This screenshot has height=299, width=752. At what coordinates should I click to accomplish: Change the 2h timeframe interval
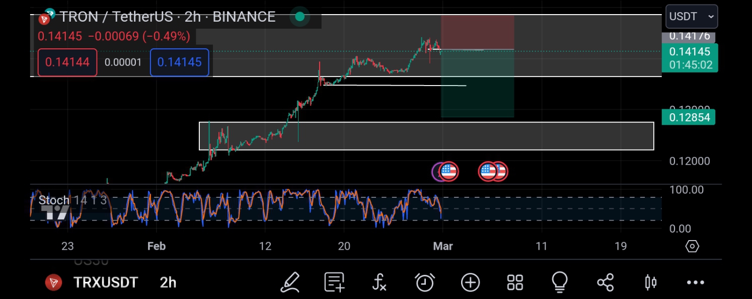coord(168,282)
